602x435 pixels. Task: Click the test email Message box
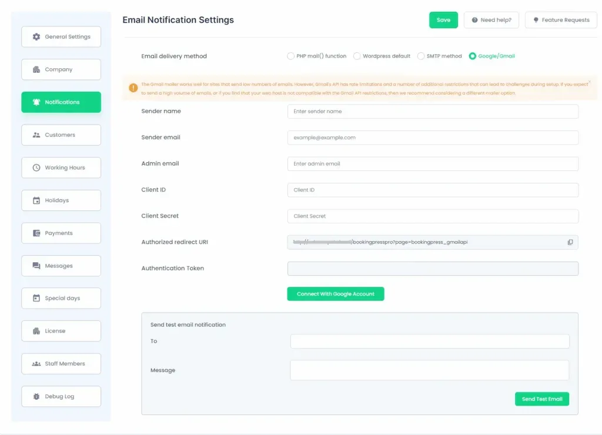pos(430,370)
